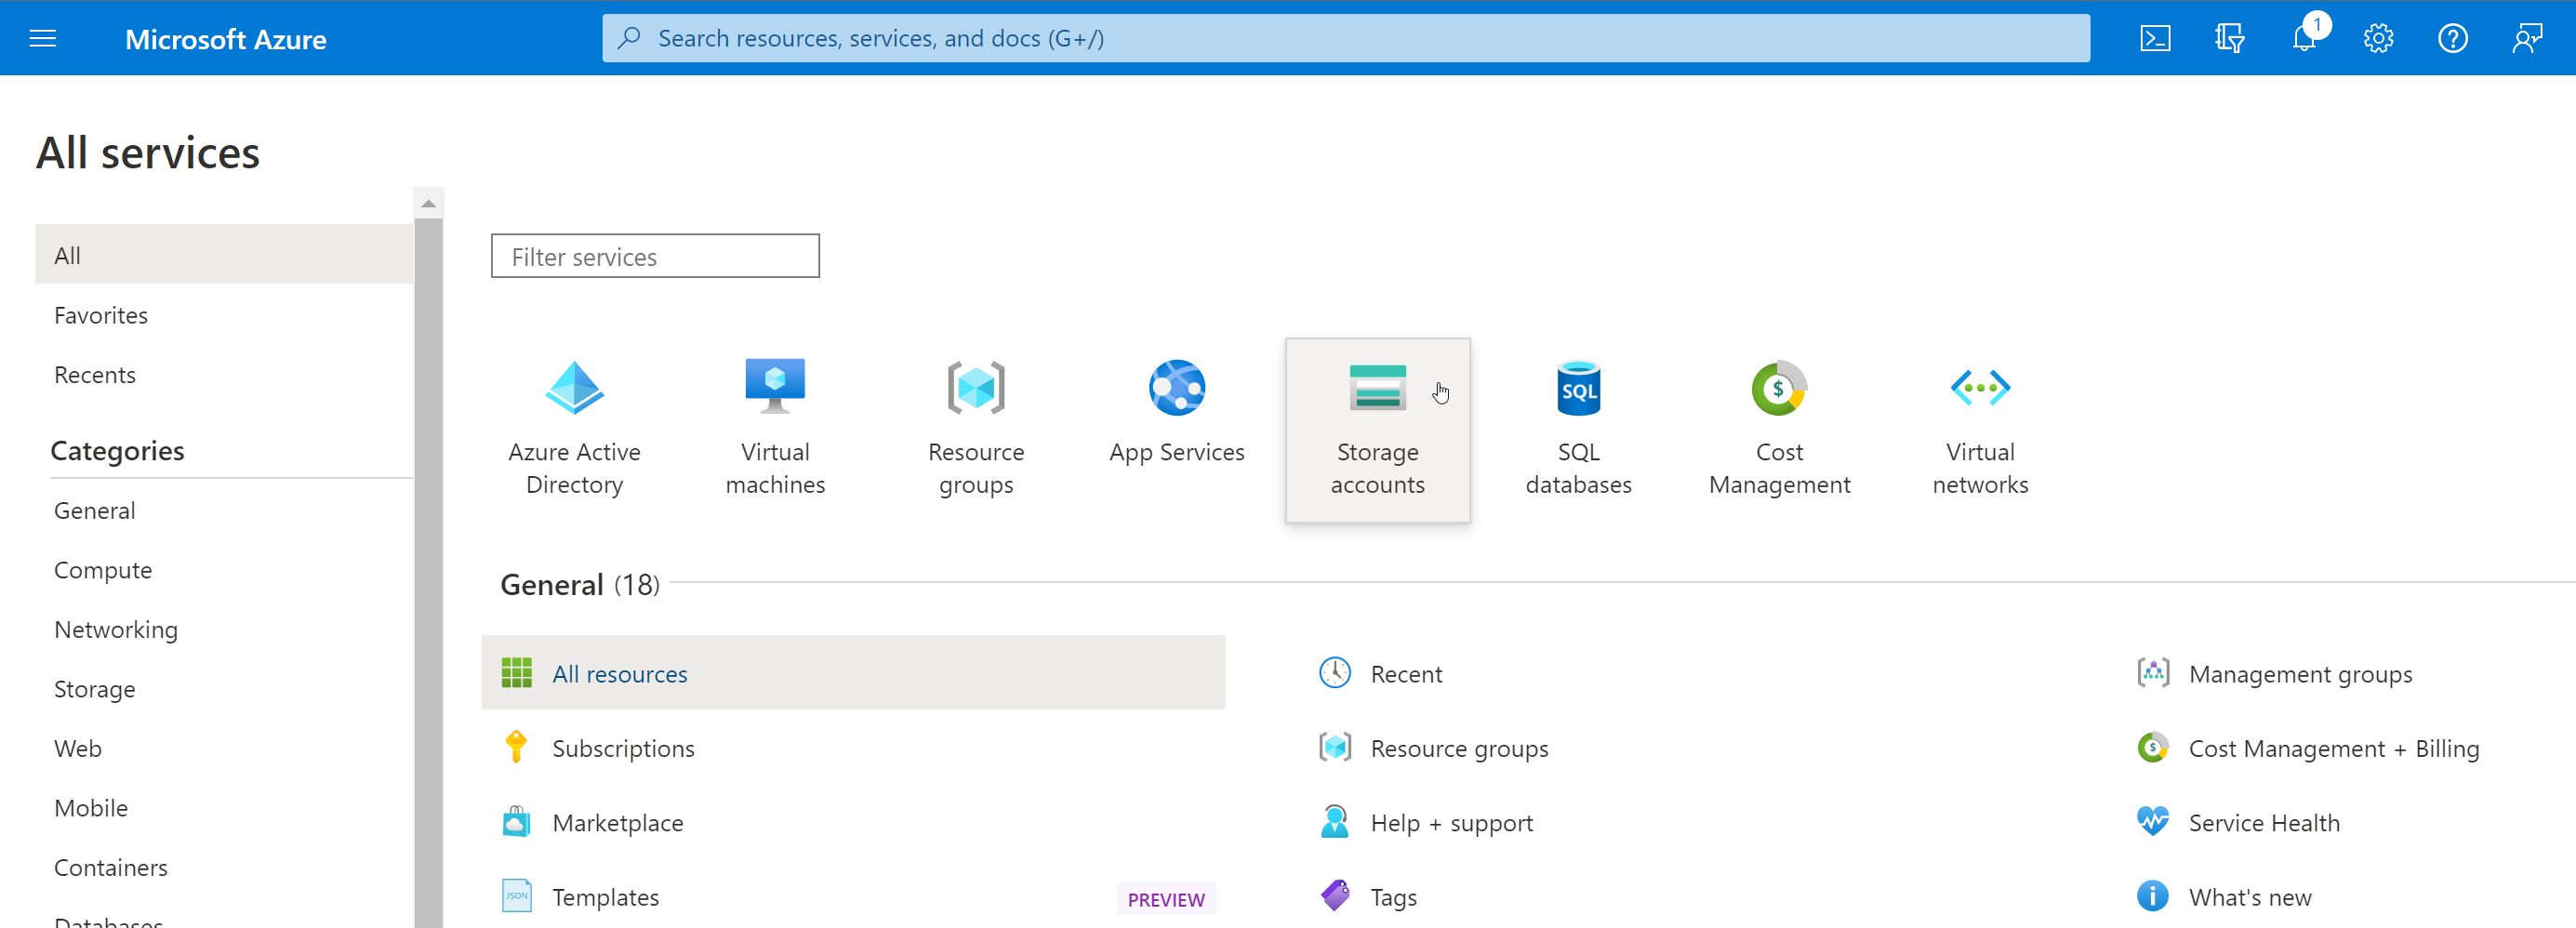Click the Recent clock icon
2576x928 pixels.
tap(1335, 673)
